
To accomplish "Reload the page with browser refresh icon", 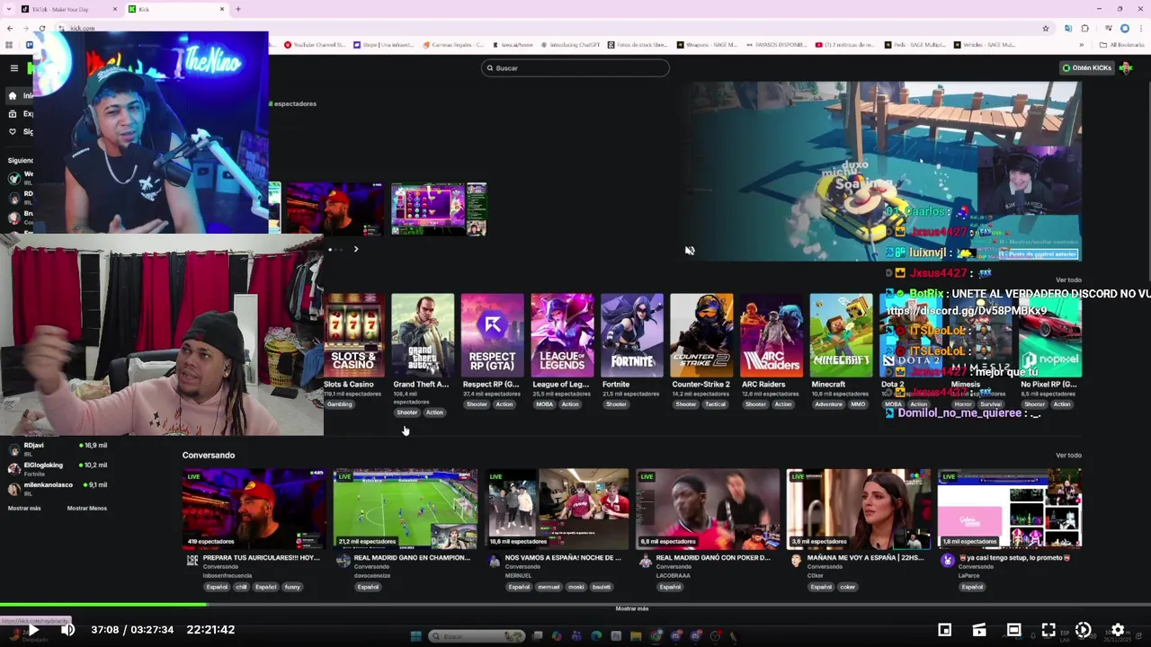I will click(41, 28).
